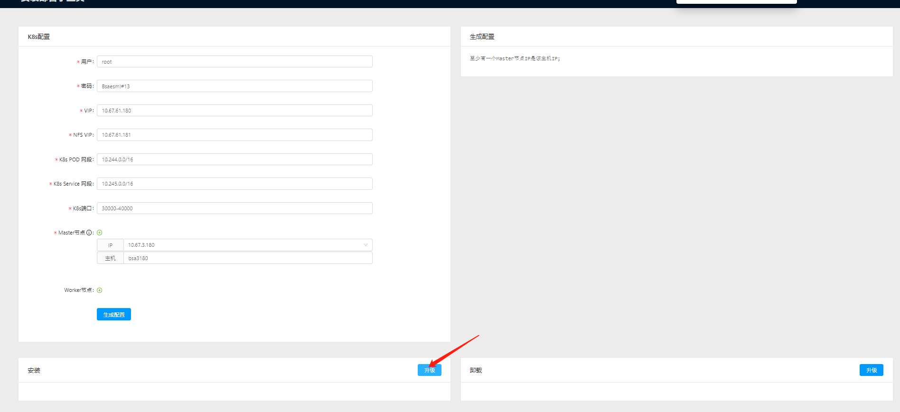This screenshot has height=412, width=900.
Task: Add a Master node with plus icon
Action: [100, 233]
